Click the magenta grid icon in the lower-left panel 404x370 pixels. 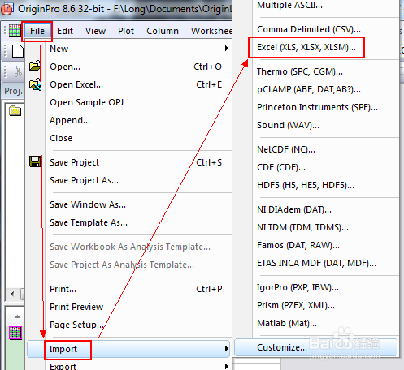coord(15,333)
